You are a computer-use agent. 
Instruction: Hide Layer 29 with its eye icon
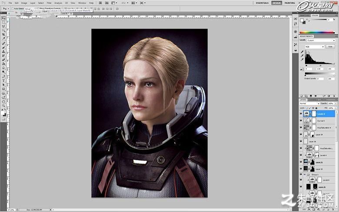(x=301, y=134)
